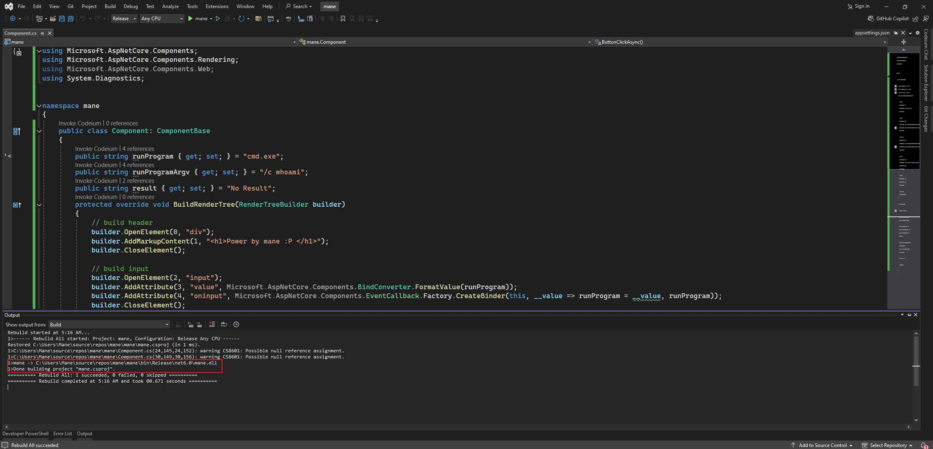Click the quick actions icon beside the Component class
Image resolution: width=933 pixels, height=449 pixels.
click(17, 131)
